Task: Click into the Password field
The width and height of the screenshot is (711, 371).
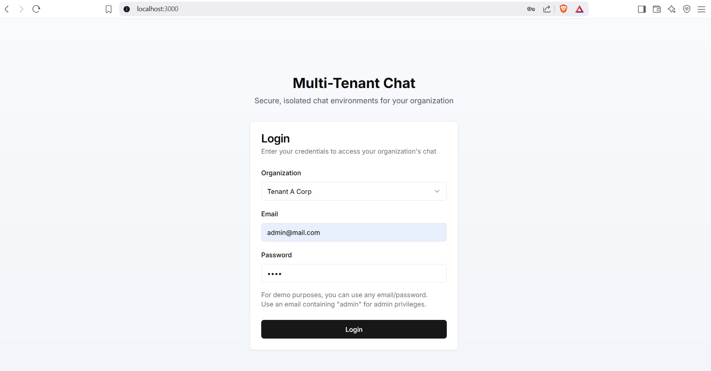Action: (x=353, y=273)
